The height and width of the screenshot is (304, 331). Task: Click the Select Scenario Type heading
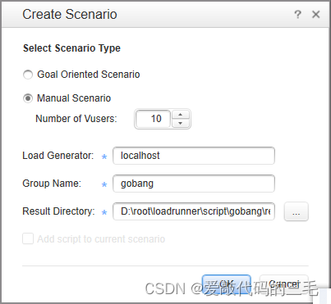[71, 48]
